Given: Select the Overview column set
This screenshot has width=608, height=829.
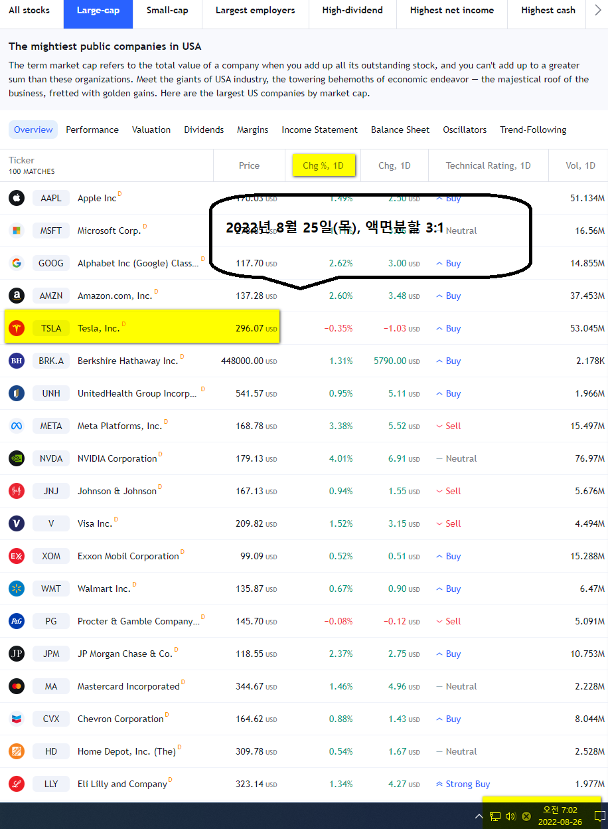Looking at the screenshot, I should click(x=33, y=130).
